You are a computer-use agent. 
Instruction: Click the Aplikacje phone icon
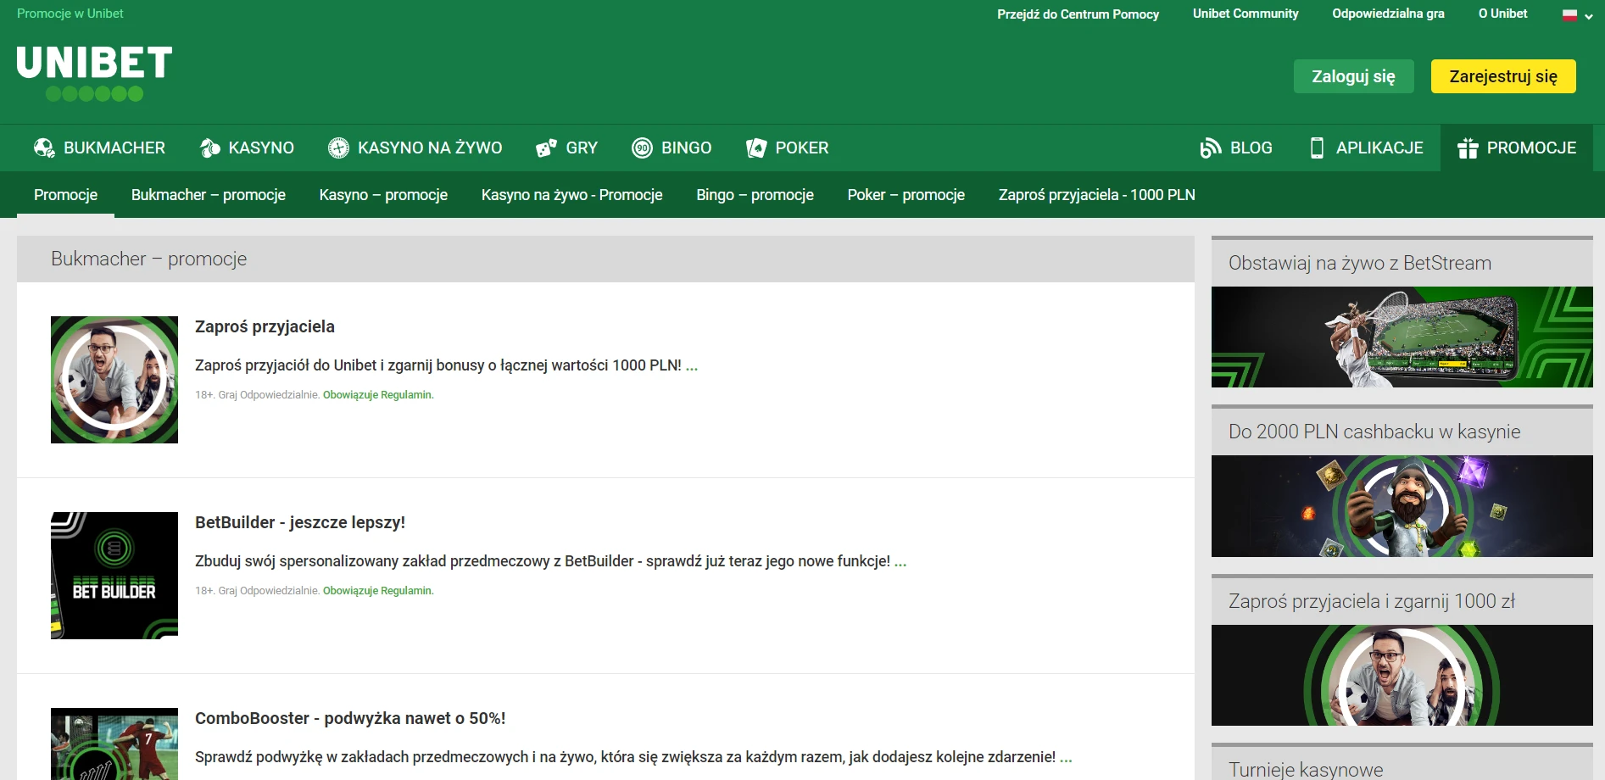(x=1317, y=148)
